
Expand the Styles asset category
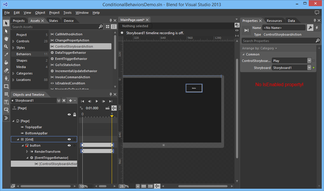click(x=13, y=48)
